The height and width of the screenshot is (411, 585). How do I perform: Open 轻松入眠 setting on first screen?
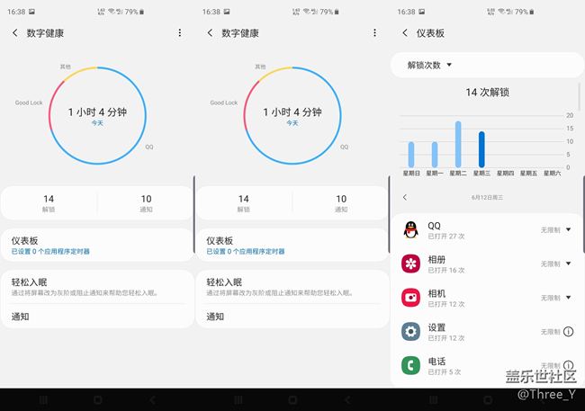98,287
